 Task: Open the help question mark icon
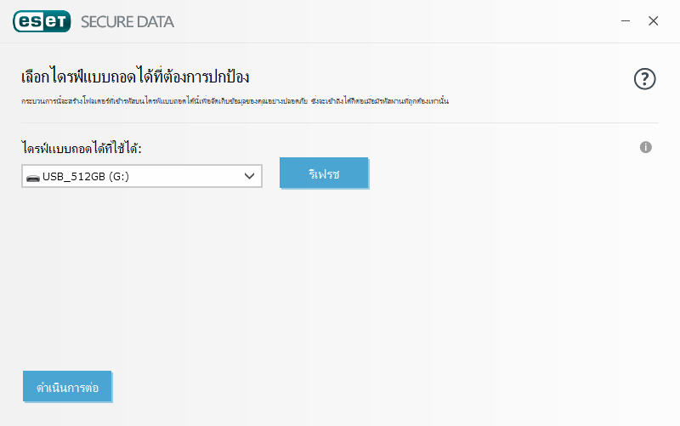click(644, 79)
